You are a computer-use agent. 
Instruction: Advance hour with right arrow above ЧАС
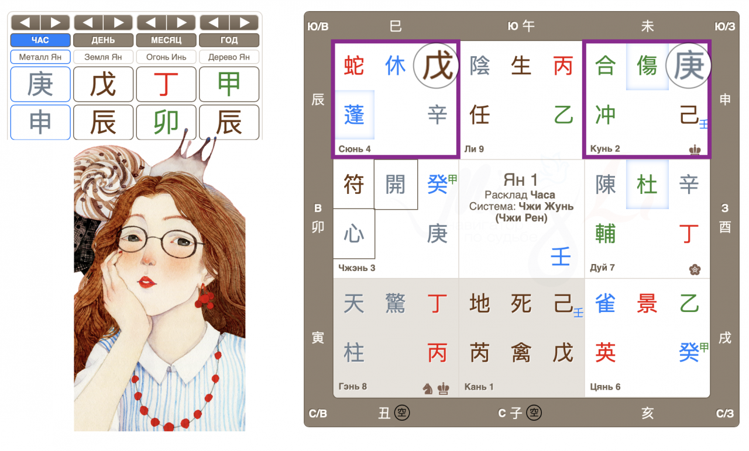(56, 23)
